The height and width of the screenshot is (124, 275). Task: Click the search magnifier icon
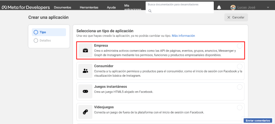click(150, 11)
